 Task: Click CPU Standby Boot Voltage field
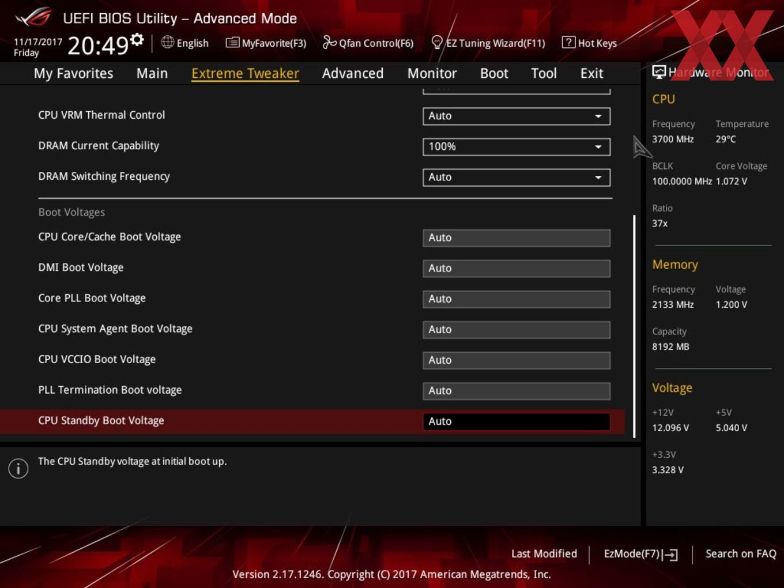click(x=517, y=421)
